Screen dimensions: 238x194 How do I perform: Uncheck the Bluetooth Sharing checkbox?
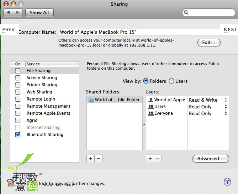(x=18, y=134)
